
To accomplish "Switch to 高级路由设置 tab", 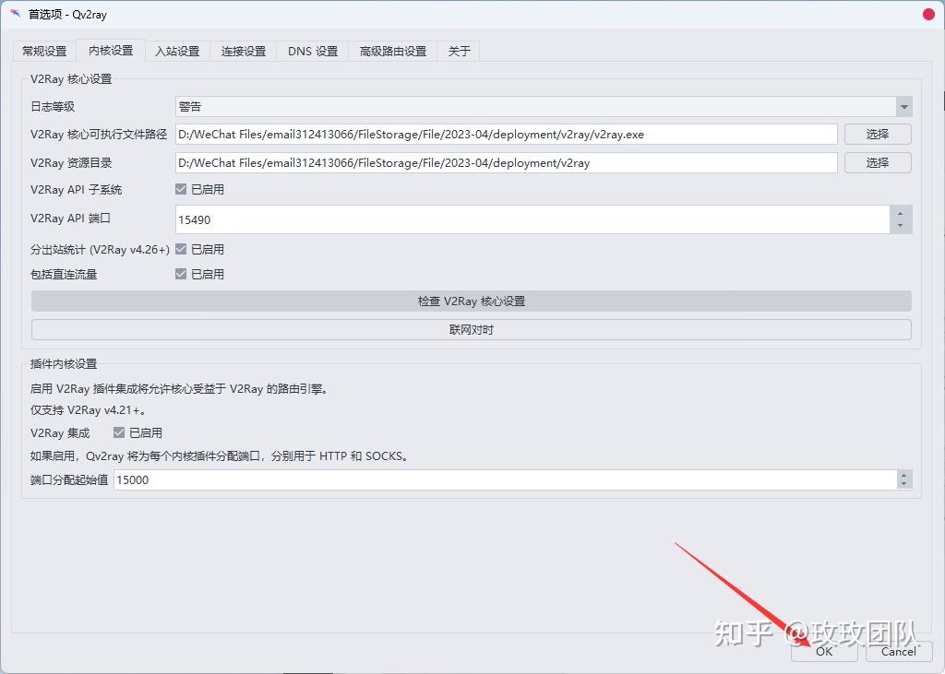I will pyautogui.click(x=393, y=52).
